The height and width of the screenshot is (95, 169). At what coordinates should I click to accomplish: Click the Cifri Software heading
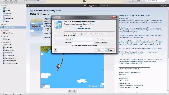coord(40,14)
